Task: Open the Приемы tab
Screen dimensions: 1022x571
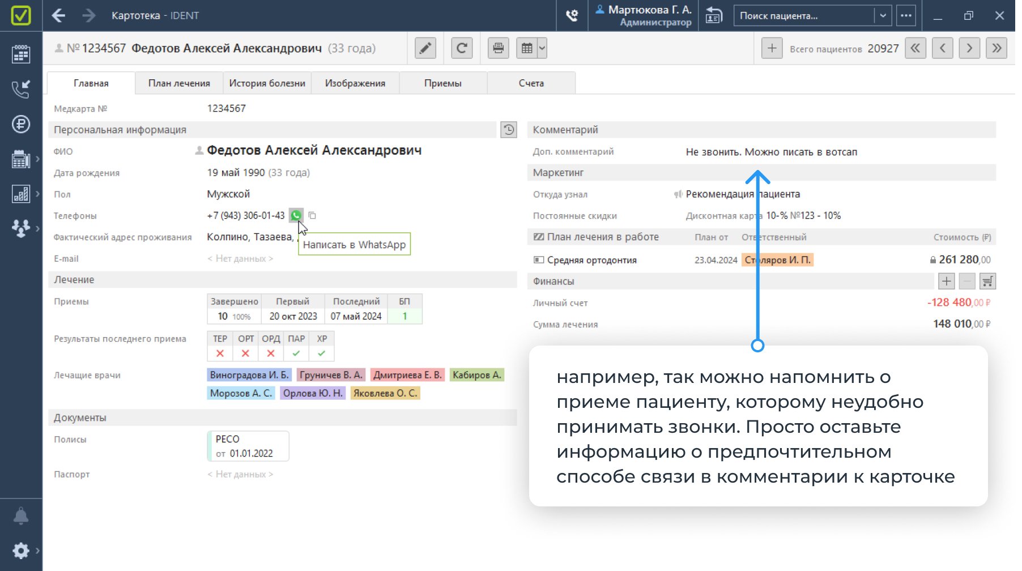Action: [443, 83]
